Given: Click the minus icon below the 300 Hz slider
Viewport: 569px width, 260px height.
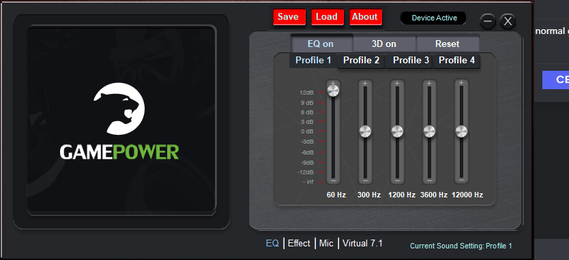Looking at the screenshot, I should pos(366,180).
